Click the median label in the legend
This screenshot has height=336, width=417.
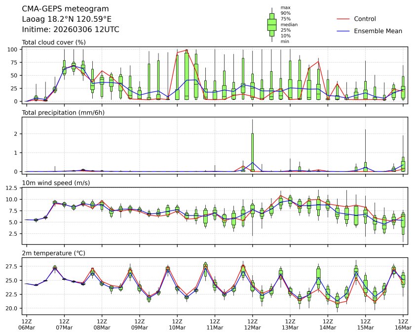click(289, 24)
